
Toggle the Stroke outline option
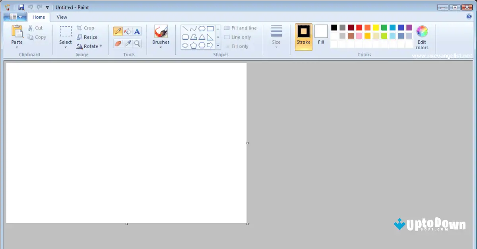[x=303, y=37]
